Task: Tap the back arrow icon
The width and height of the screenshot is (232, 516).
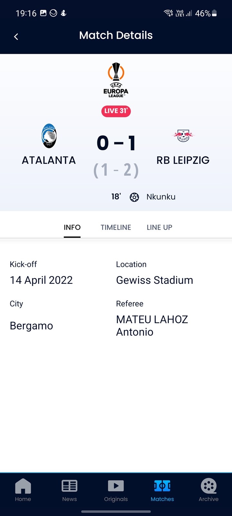Action: (16, 36)
